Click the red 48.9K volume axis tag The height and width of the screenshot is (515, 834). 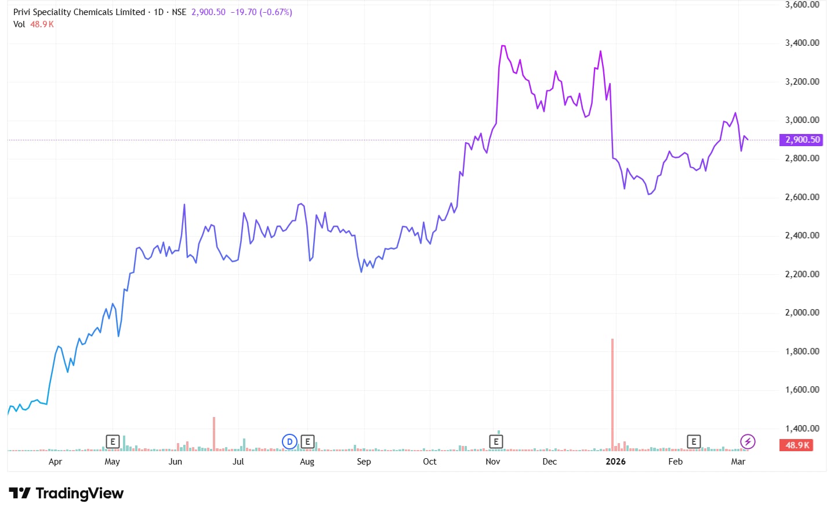(x=797, y=445)
